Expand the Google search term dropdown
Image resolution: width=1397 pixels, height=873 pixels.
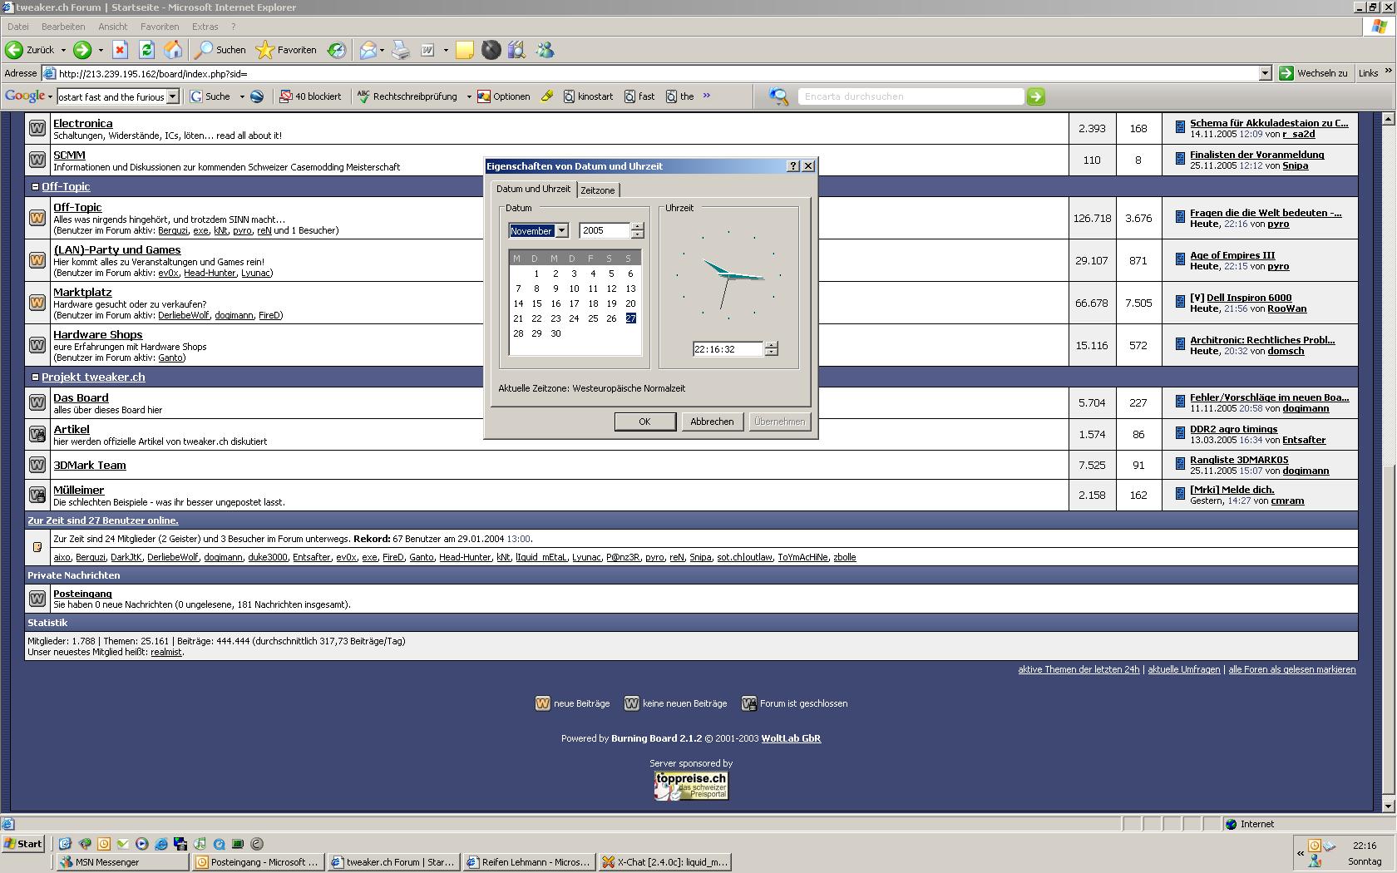coord(173,96)
